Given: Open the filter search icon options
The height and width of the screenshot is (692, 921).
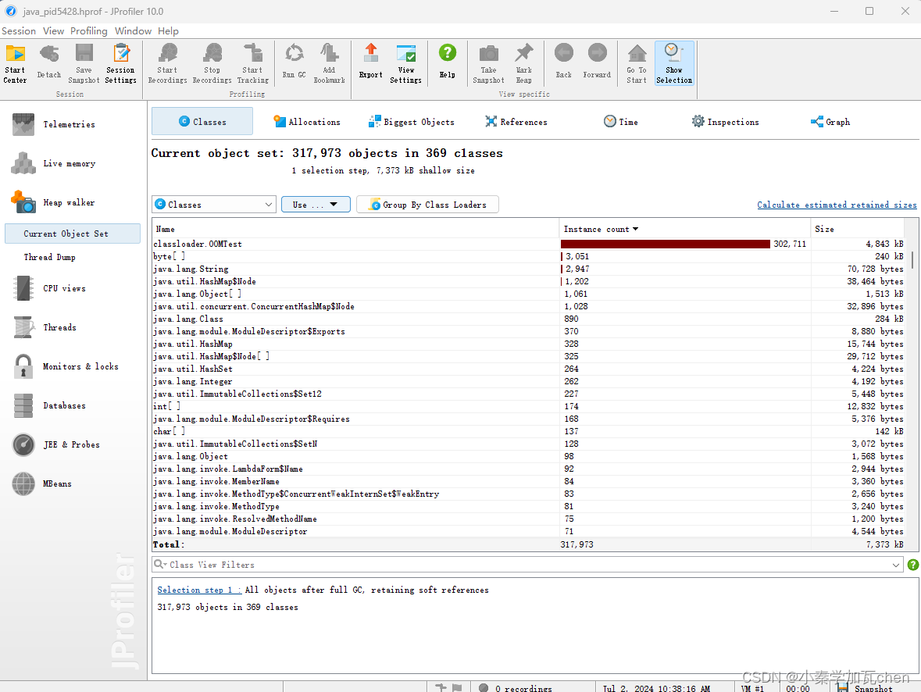Looking at the screenshot, I should [x=160, y=565].
